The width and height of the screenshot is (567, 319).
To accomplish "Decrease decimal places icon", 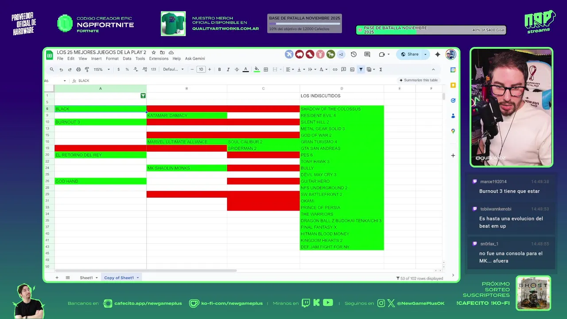I will (136, 70).
